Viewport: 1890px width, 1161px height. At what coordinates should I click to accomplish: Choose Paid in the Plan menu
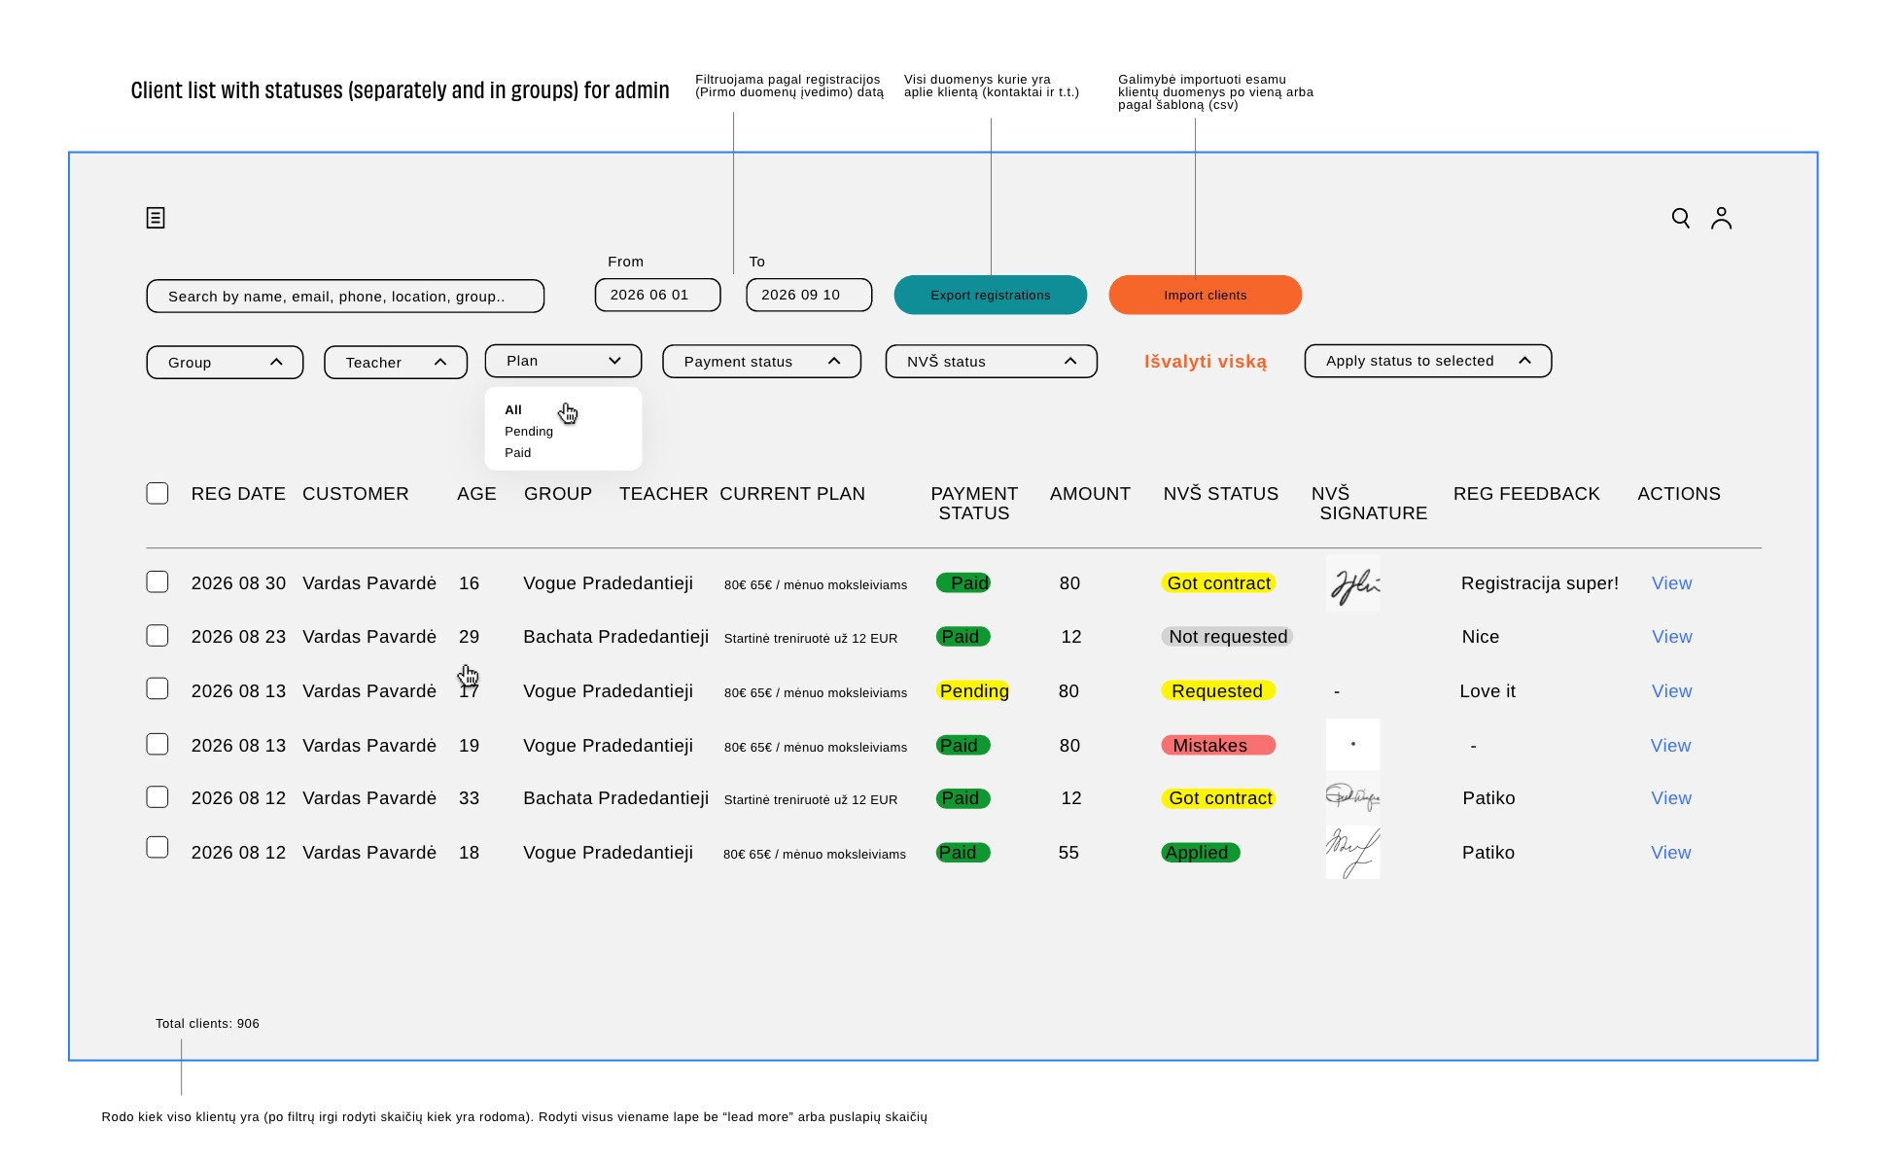point(517,452)
